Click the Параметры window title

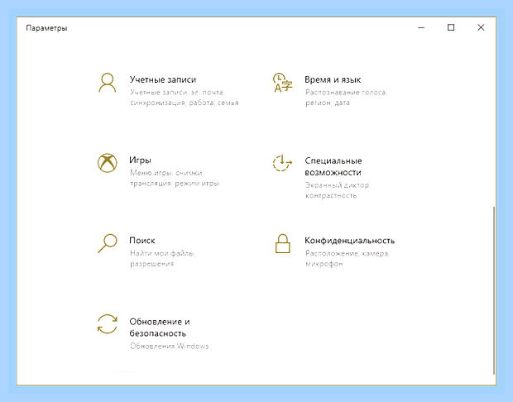pos(46,28)
